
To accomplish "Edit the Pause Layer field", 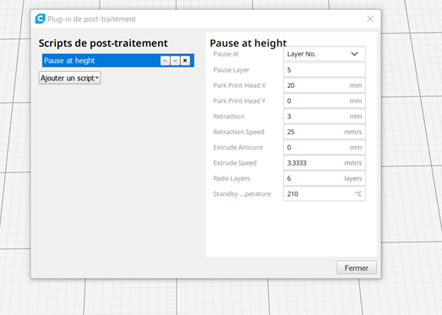I will (325, 70).
